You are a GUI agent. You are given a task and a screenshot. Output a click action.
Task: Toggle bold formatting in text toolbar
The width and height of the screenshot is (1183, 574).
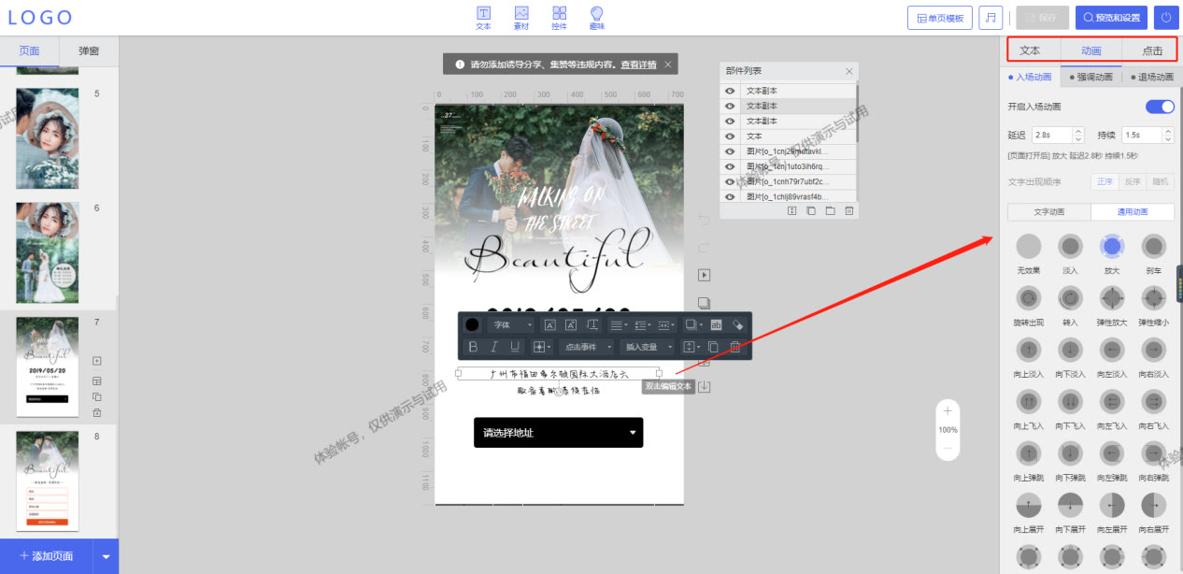(x=473, y=347)
